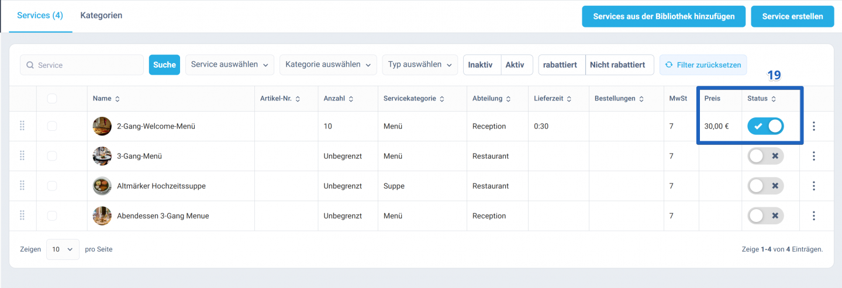
Task: Tick checkbox for 3-Gang-Menü row
Action: pyautogui.click(x=52, y=156)
